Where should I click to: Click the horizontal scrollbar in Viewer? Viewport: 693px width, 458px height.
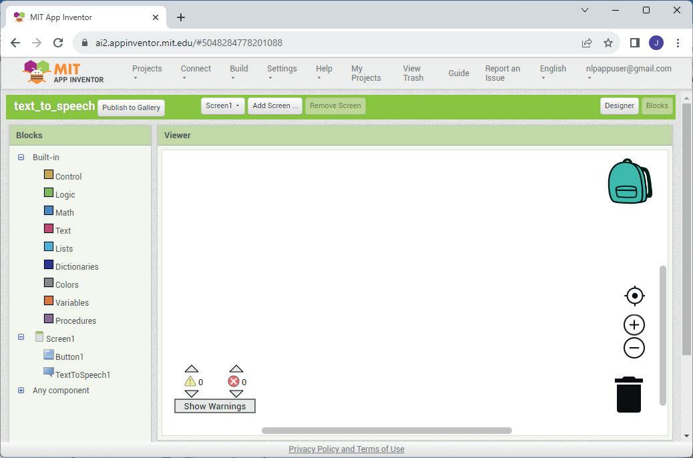(387, 431)
